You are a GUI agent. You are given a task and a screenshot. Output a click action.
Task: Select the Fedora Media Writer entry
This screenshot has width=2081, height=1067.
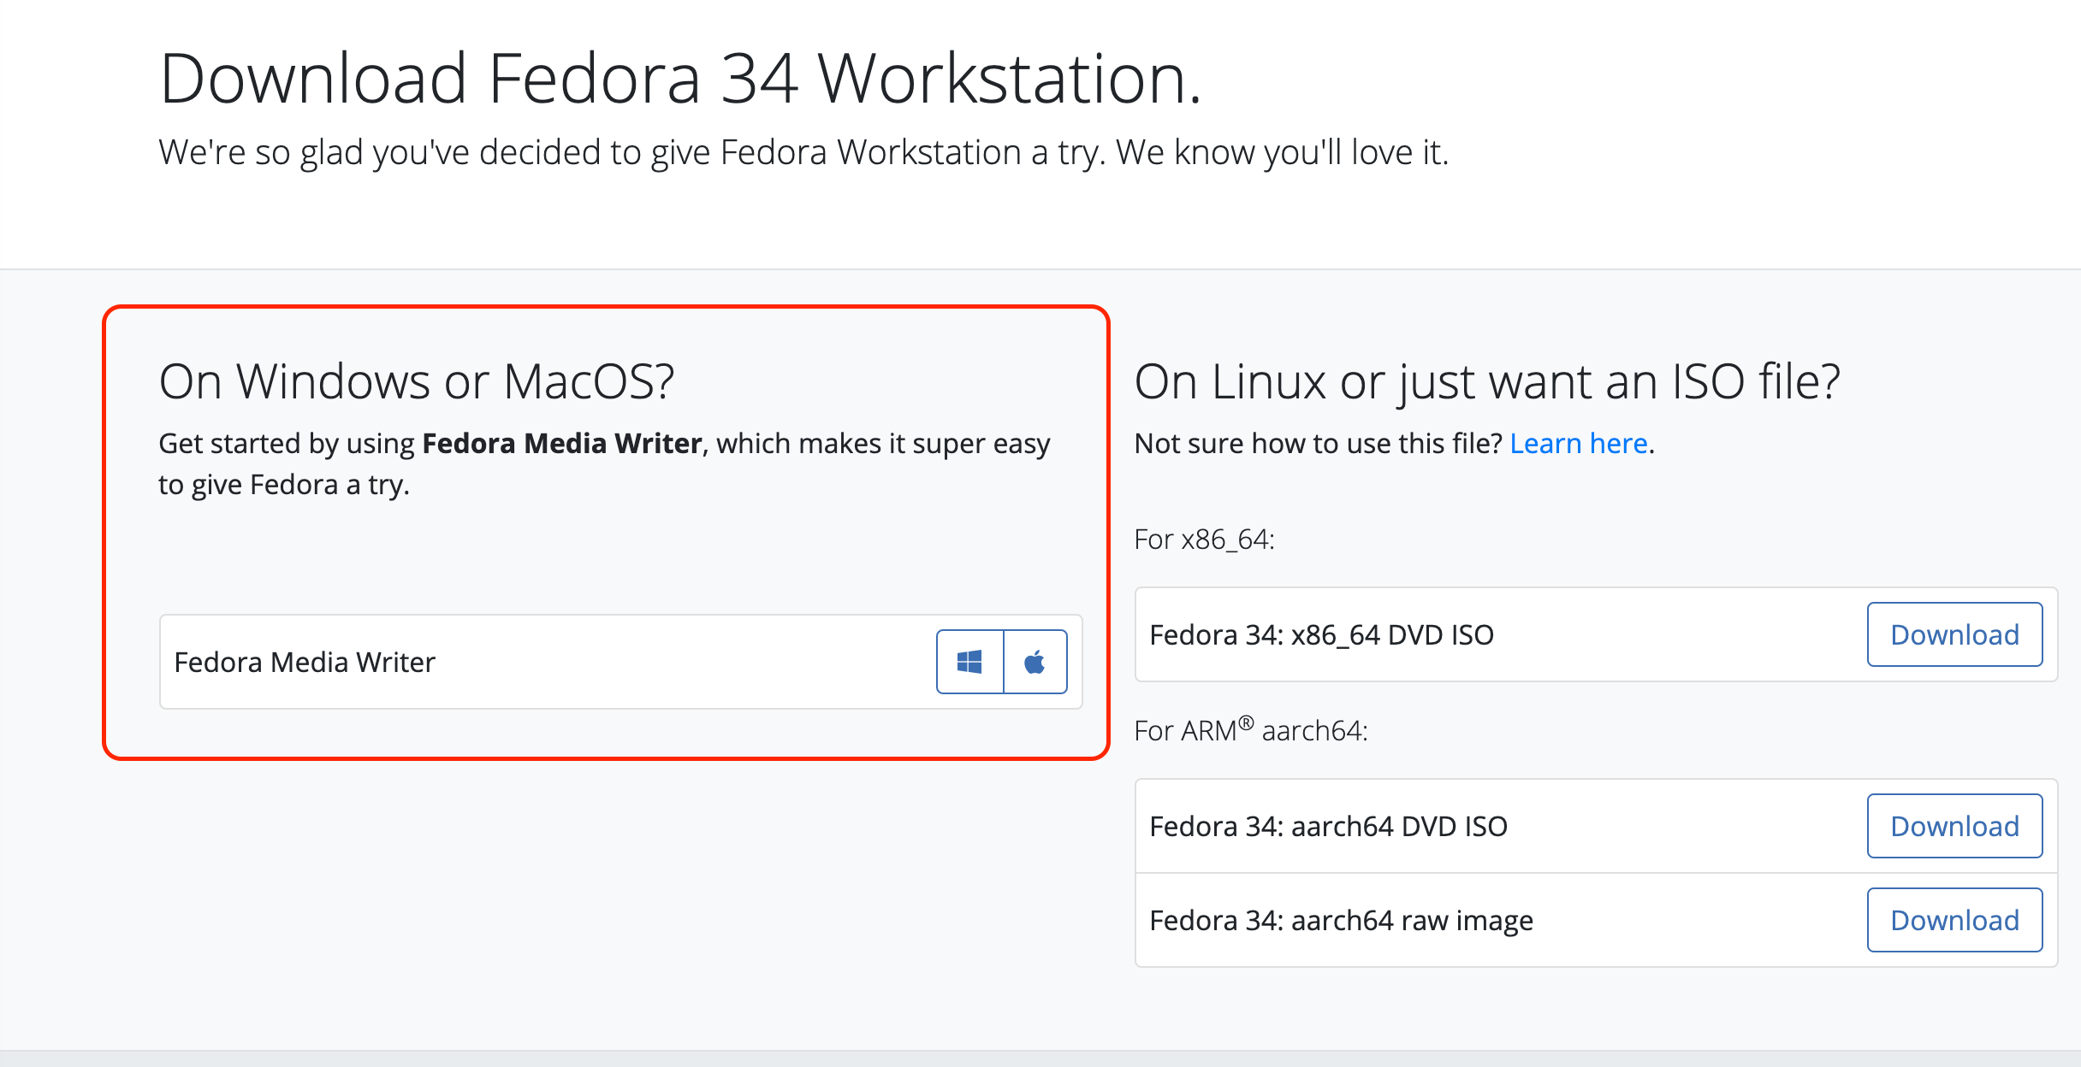click(305, 661)
